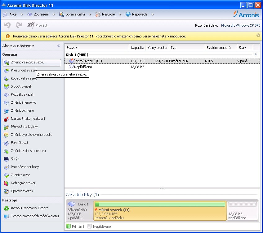
Task: Click the Zkontrolovat label
Action: pyautogui.click(x=20, y=175)
